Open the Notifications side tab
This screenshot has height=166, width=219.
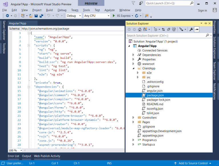[x=214, y=92]
